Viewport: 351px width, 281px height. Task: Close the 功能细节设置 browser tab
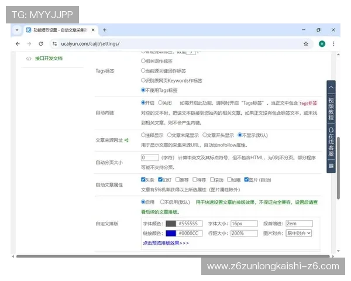point(93,30)
